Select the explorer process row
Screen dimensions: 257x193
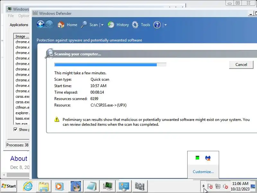tap(22, 113)
